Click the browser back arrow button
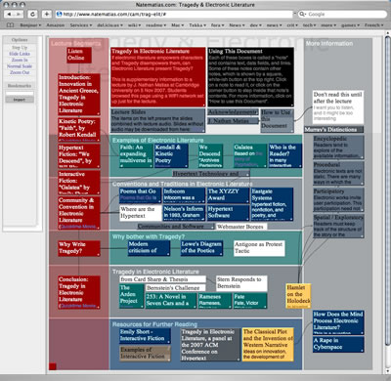Image resolution: width=391 pixels, height=381 pixels. (9, 14)
